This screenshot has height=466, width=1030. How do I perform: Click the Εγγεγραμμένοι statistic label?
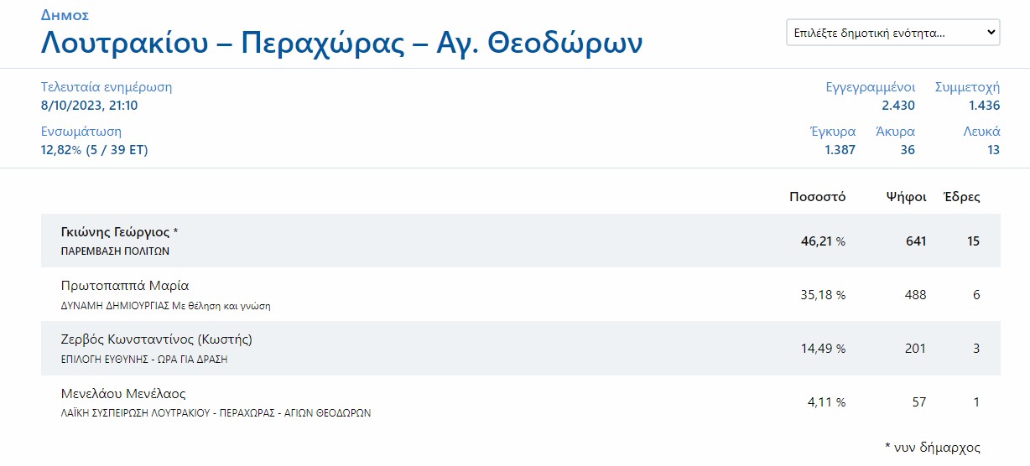click(x=870, y=87)
